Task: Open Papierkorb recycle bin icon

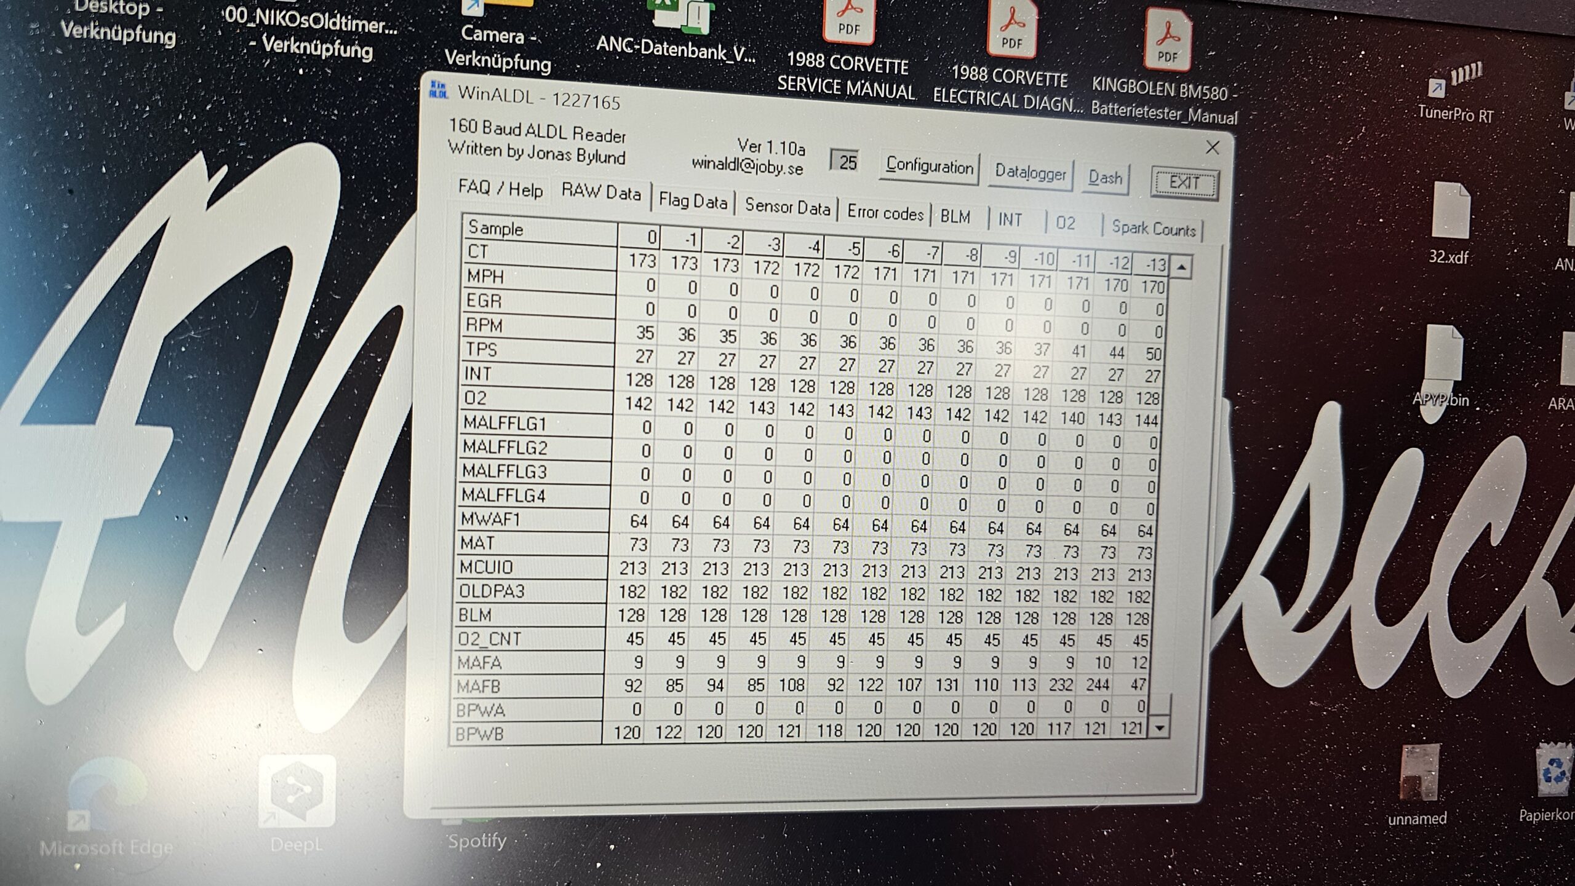Action: pyautogui.click(x=1553, y=770)
